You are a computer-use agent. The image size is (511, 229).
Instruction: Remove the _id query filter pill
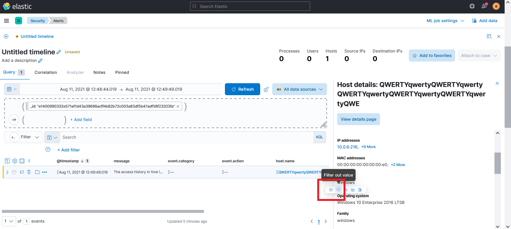click(178, 106)
